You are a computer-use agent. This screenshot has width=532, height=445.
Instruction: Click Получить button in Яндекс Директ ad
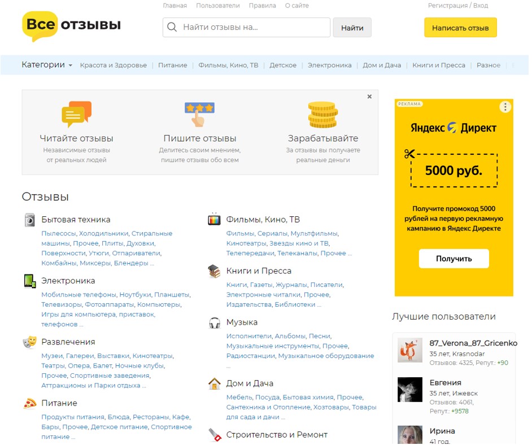[453, 259]
